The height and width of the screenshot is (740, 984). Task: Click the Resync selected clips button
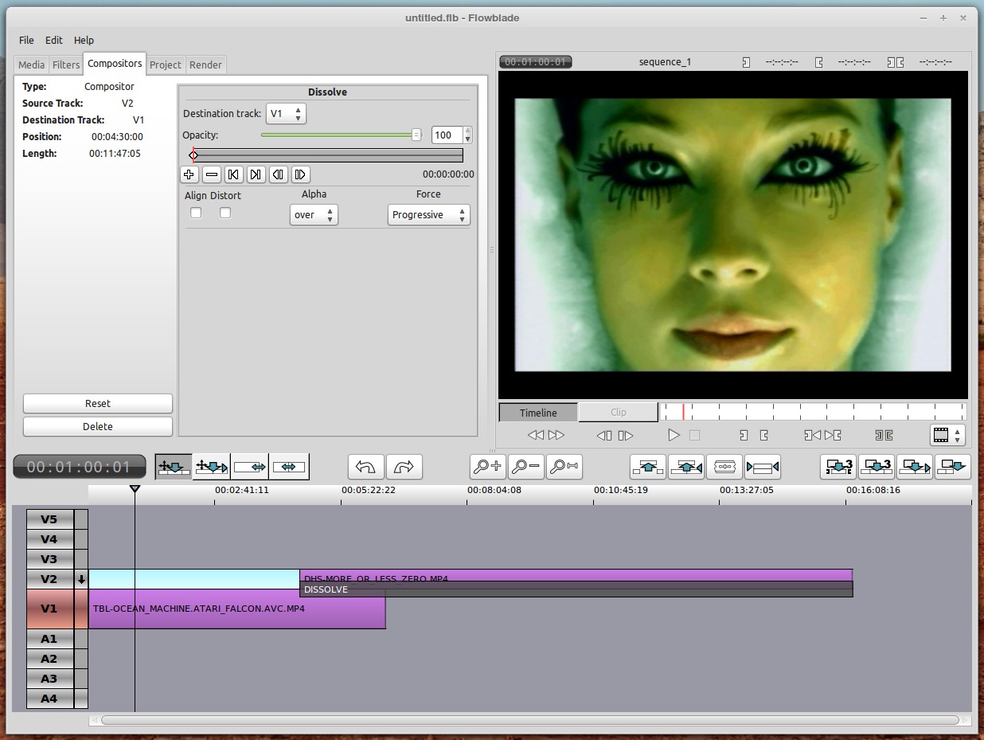click(763, 467)
